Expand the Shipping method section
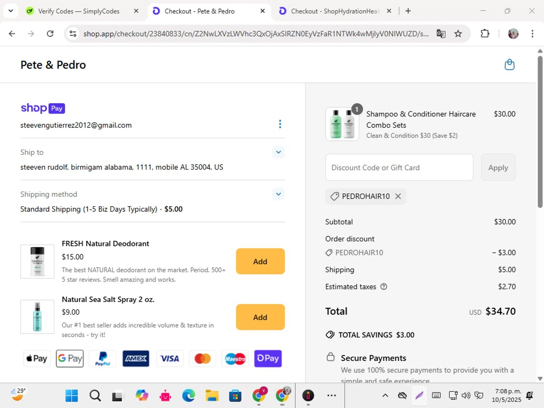Image resolution: width=544 pixels, height=408 pixels. 279,194
